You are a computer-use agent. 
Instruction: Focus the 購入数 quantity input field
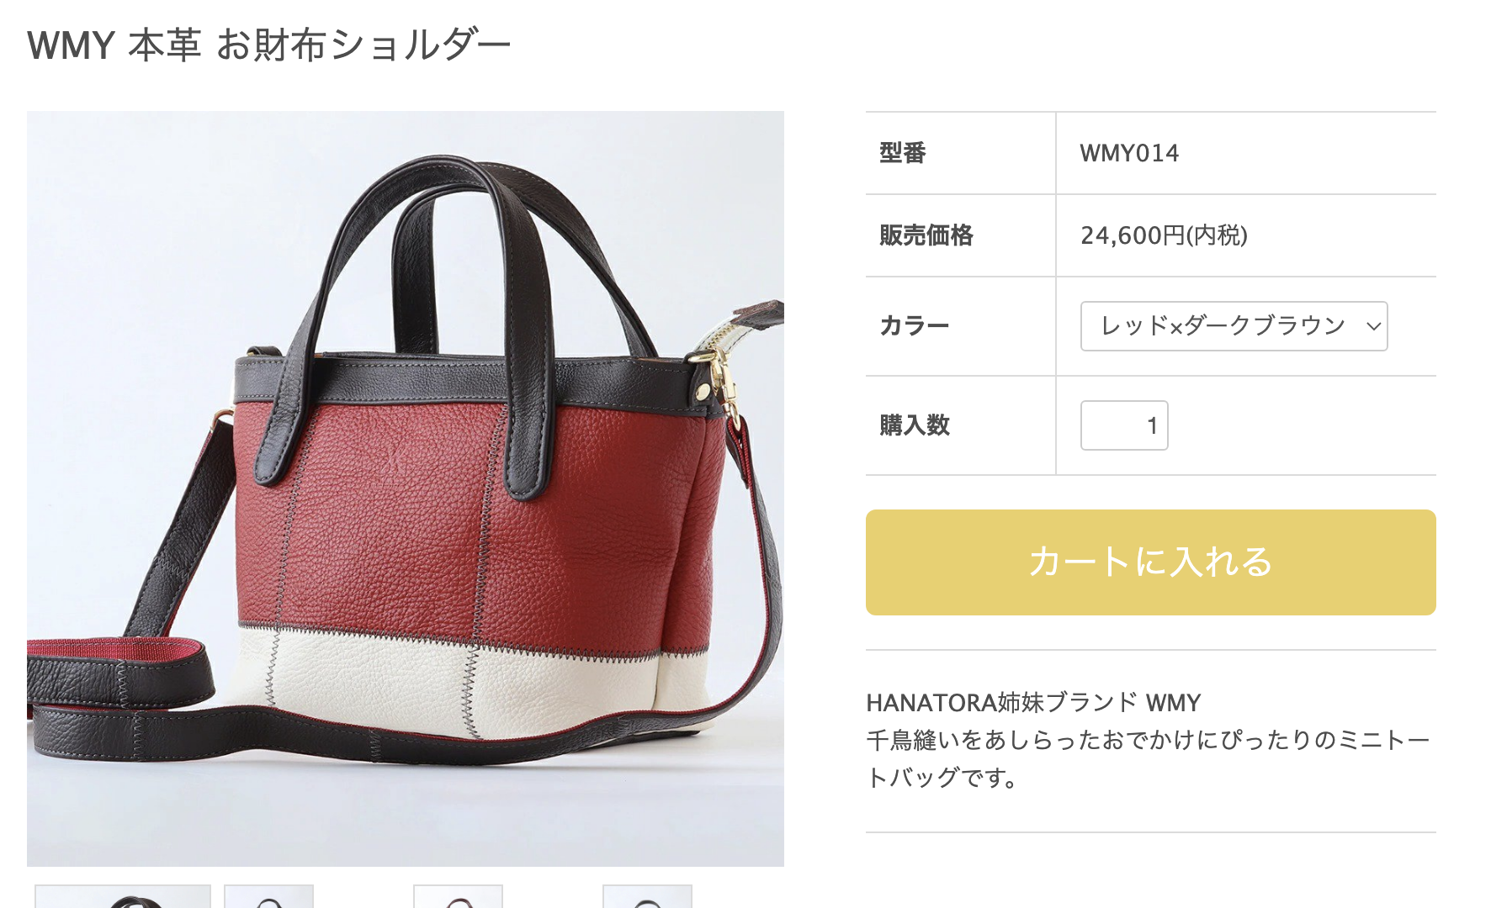(1124, 425)
